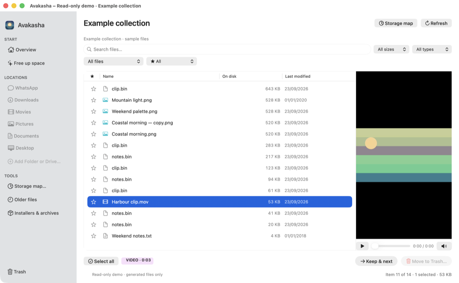Click file icon of 94 KB notes.bin
The height and width of the screenshot is (283, 459).
(105, 179)
